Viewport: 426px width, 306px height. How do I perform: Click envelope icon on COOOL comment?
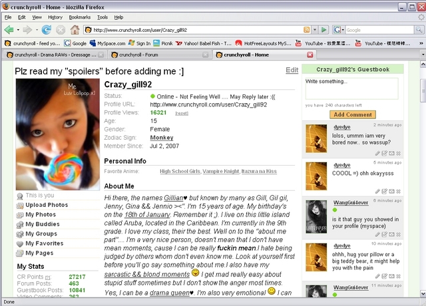pos(391,191)
